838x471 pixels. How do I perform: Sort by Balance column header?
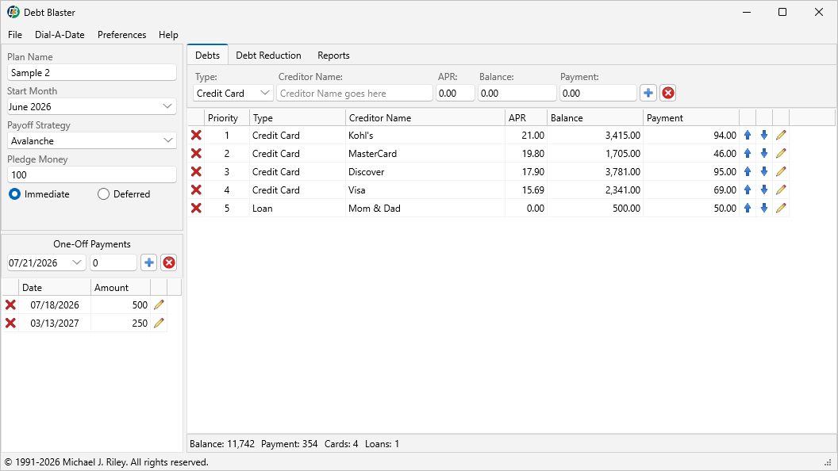pos(595,118)
